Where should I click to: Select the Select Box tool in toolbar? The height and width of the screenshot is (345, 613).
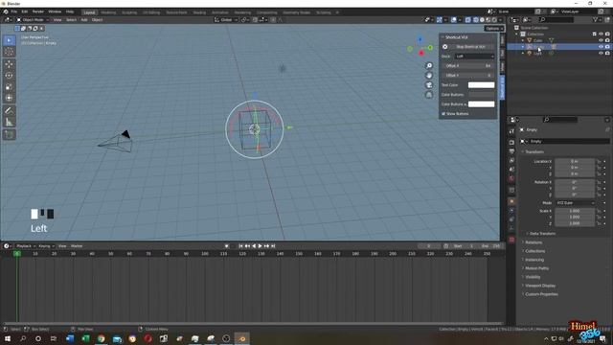(x=10, y=40)
